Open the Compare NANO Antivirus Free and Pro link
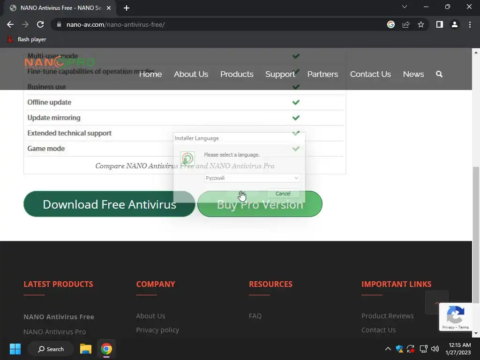 [185, 166]
